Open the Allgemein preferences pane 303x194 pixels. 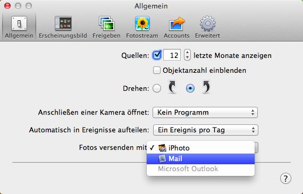click(x=19, y=27)
